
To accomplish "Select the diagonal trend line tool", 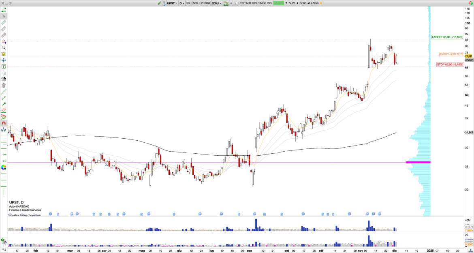I will 4,92.
